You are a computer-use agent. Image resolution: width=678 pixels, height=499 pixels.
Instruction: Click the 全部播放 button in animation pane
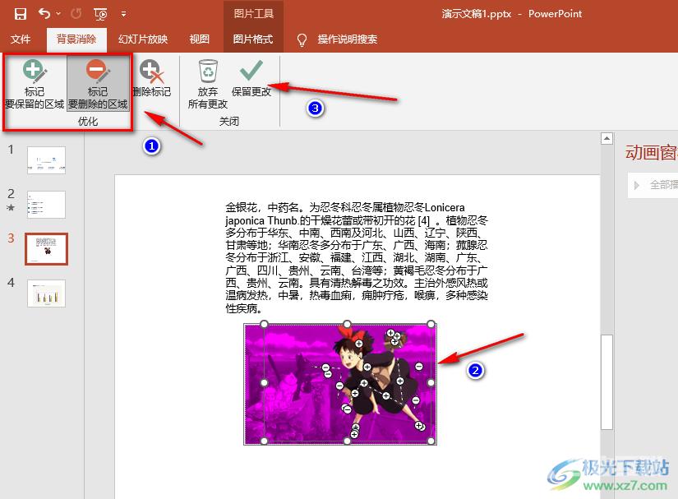[653, 185]
